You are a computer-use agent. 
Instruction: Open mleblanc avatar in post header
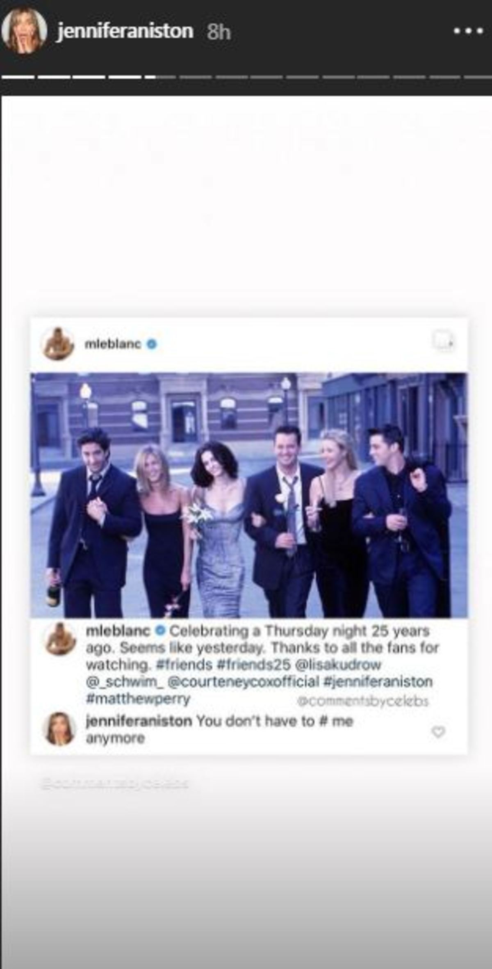[x=58, y=344]
